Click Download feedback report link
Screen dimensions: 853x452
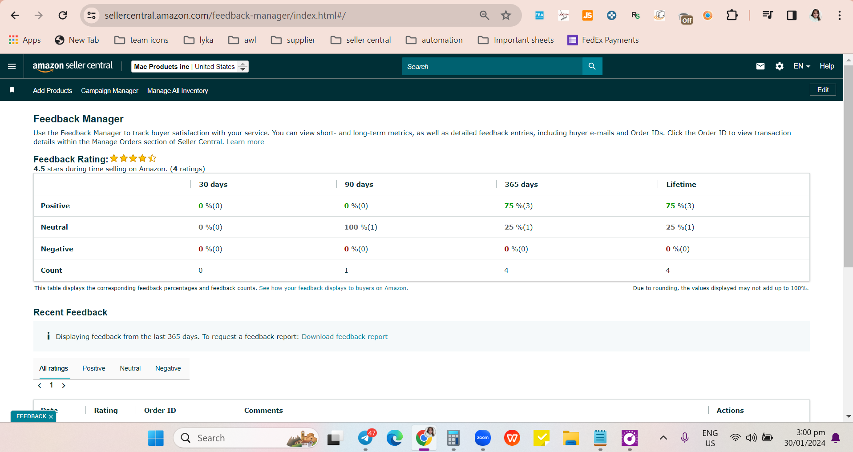pyautogui.click(x=344, y=337)
